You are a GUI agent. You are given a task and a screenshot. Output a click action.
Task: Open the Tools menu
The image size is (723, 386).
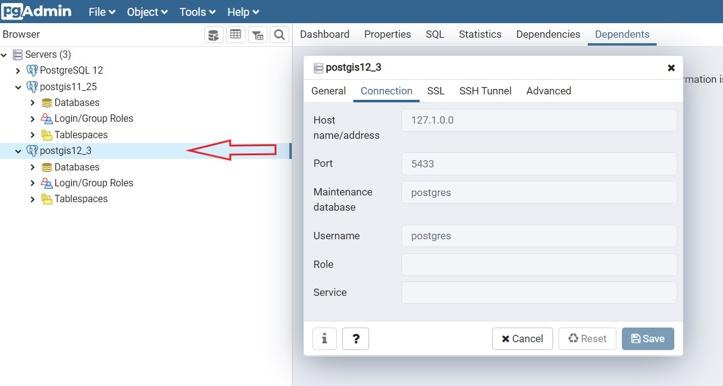pyautogui.click(x=197, y=12)
